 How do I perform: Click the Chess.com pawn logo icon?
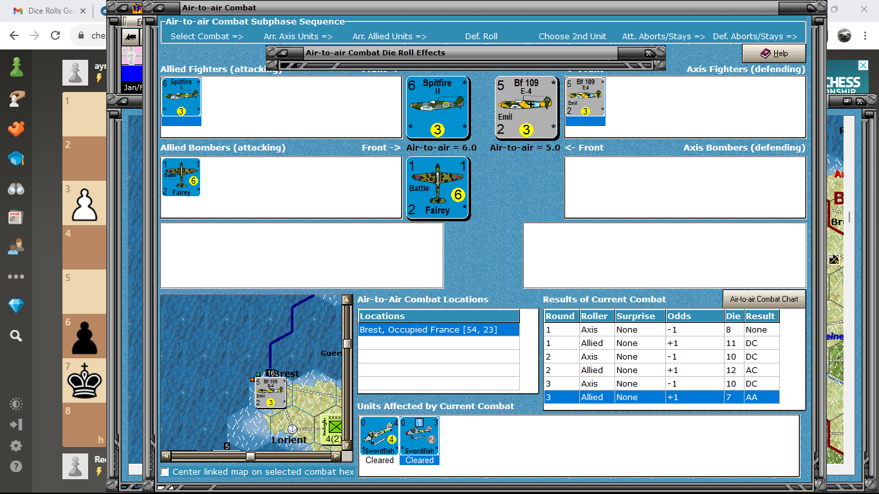coord(16,67)
